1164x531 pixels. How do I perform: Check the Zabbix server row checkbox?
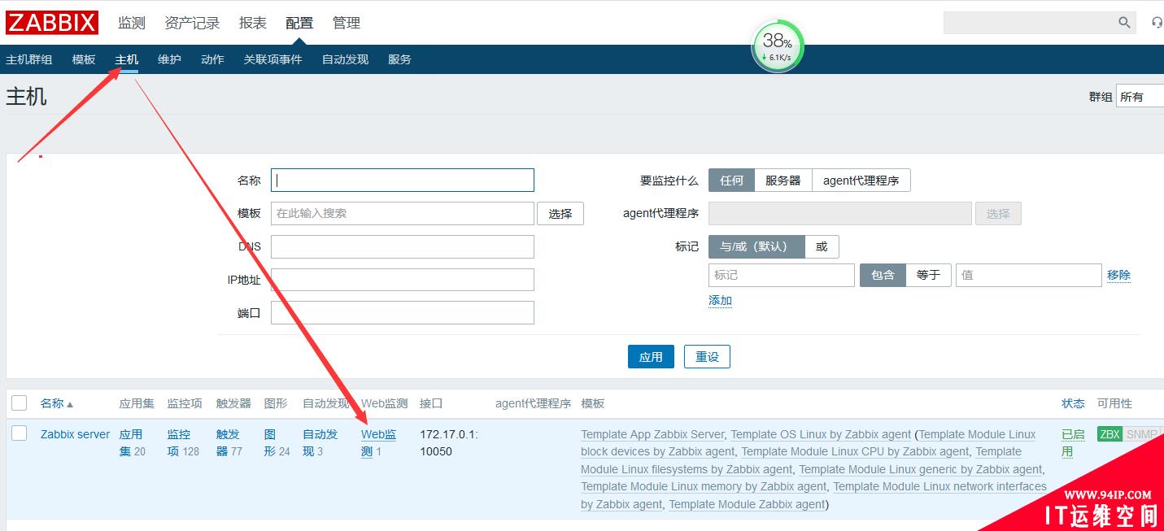pyautogui.click(x=20, y=433)
